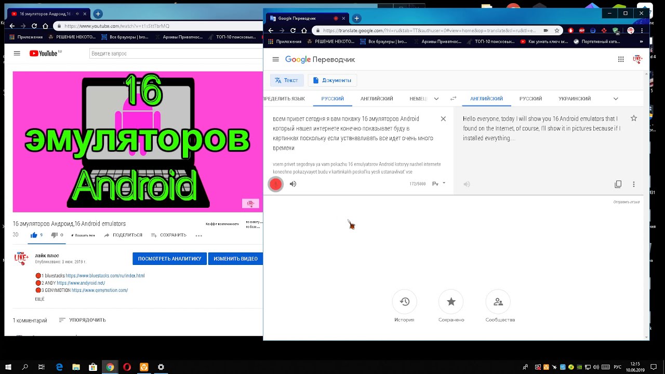Open the лайк плюс channel
Image resolution: width=665 pixels, height=374 pixels.
click(x=47, y=256)
